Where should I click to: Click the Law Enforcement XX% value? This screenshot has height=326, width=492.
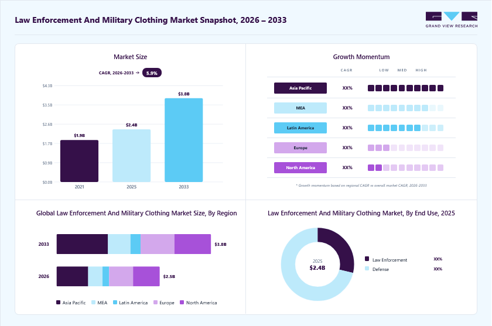click(438, 259)
